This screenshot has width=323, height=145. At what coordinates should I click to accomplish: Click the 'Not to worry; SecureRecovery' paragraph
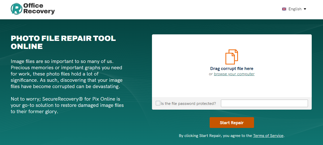[67, 105]
